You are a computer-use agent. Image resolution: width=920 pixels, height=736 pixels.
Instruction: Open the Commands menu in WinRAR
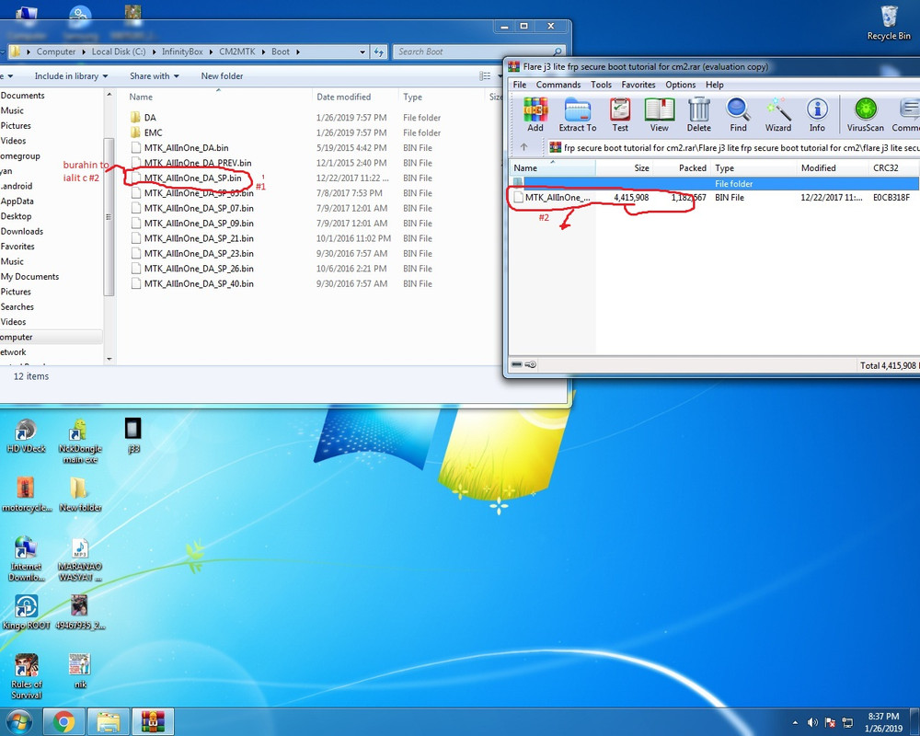coord(558,85)
